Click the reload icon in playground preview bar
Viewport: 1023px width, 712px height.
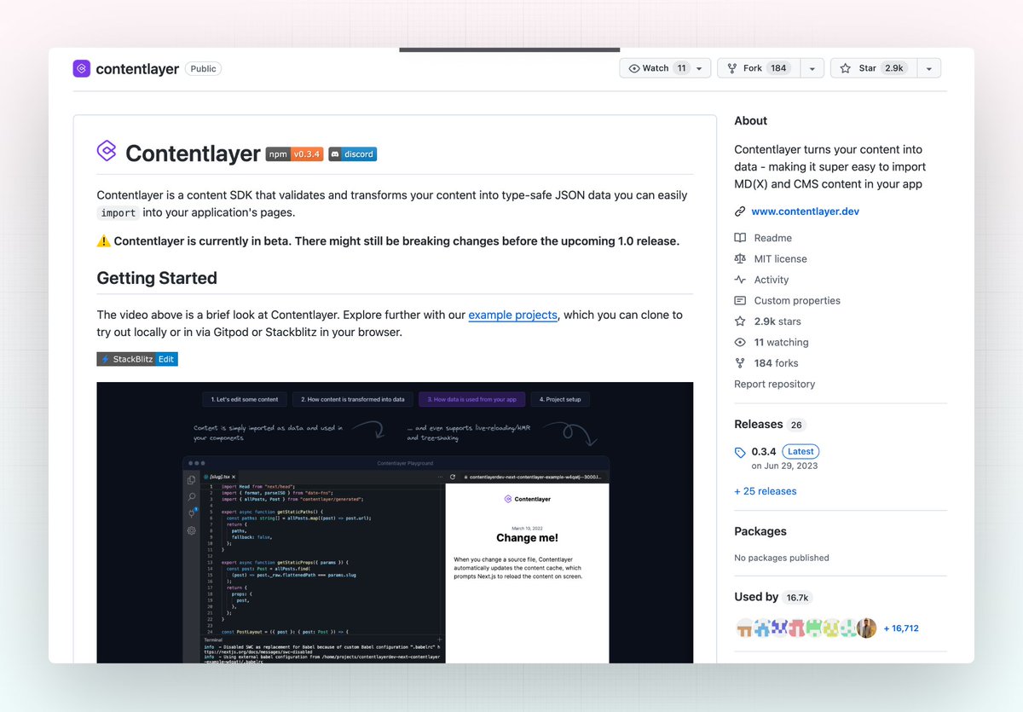(453, 477)
